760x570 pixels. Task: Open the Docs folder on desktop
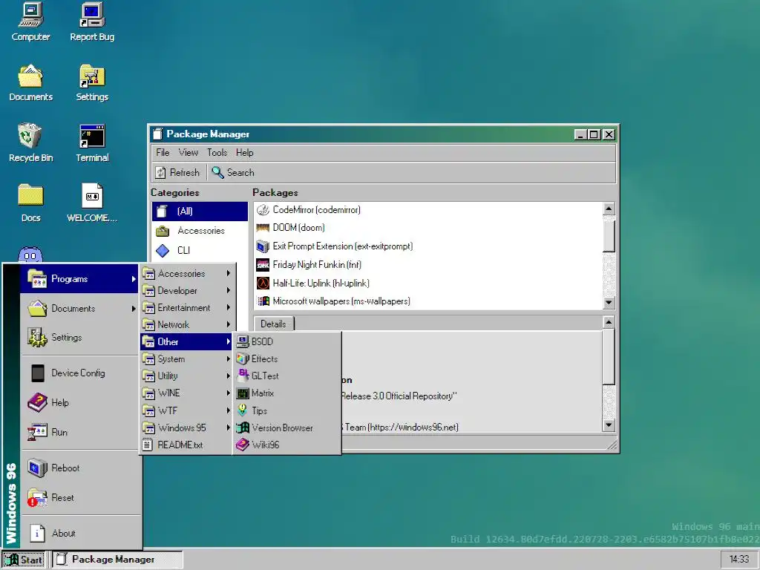point(30,203)
